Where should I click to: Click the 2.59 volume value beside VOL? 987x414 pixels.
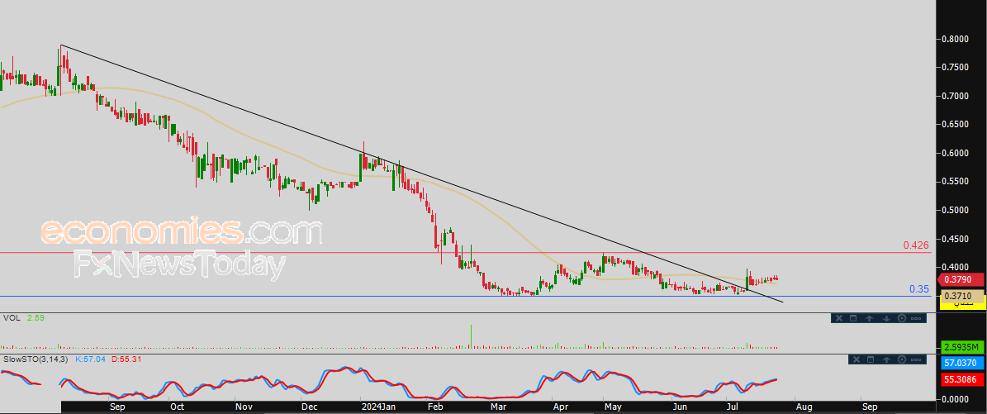[x=36, y=318]
